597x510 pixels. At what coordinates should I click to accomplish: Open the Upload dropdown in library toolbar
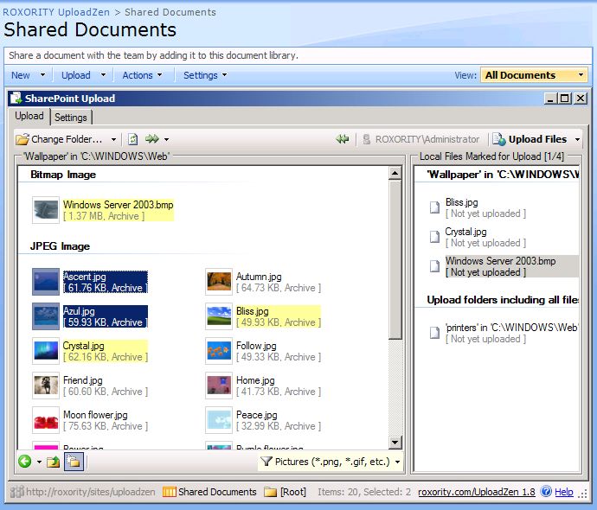click(83, 75)
